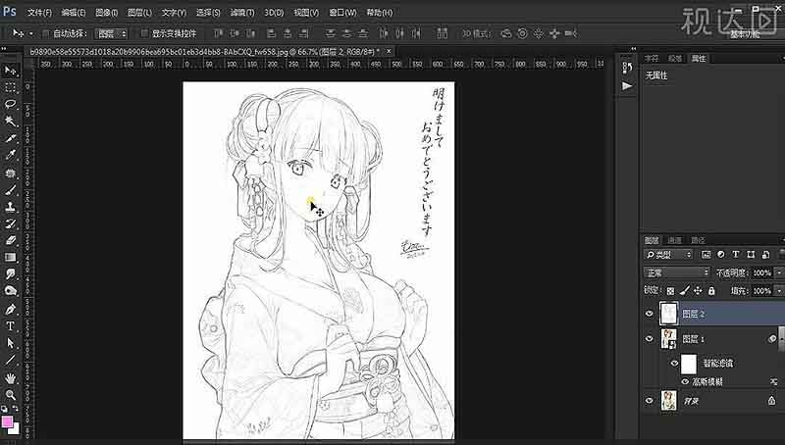Select the Magic Wand tool
The width and height of the screenshot is (785, 445).
tap(10, 121)
